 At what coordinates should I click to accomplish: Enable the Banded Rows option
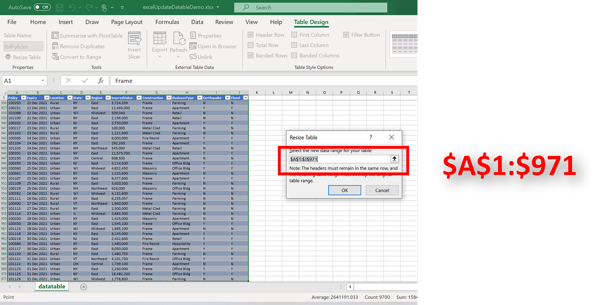(x=250, y=55)
